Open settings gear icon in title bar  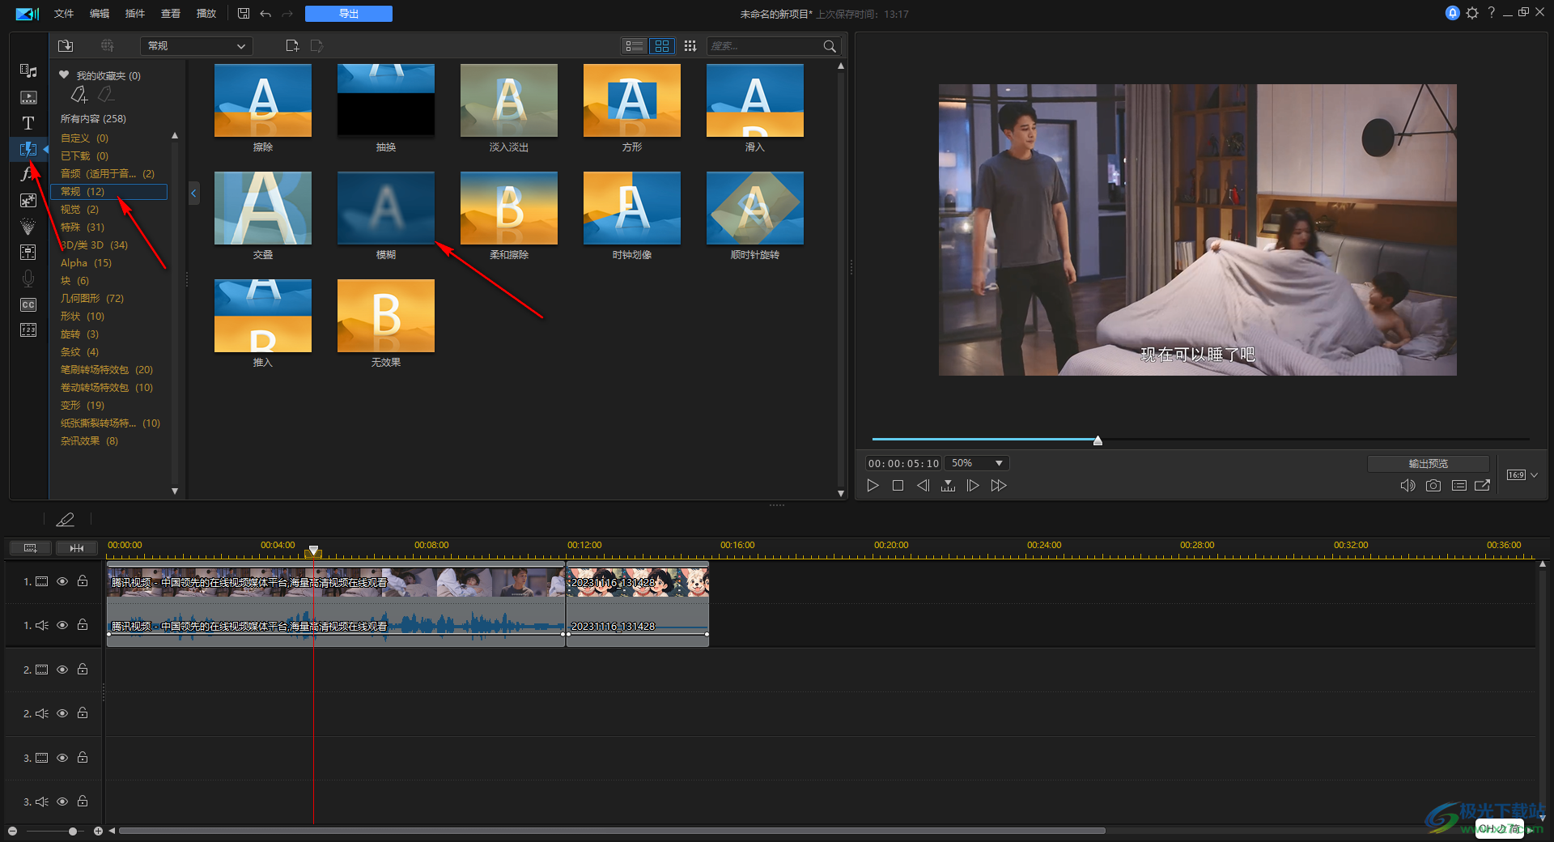point(1472,13)
